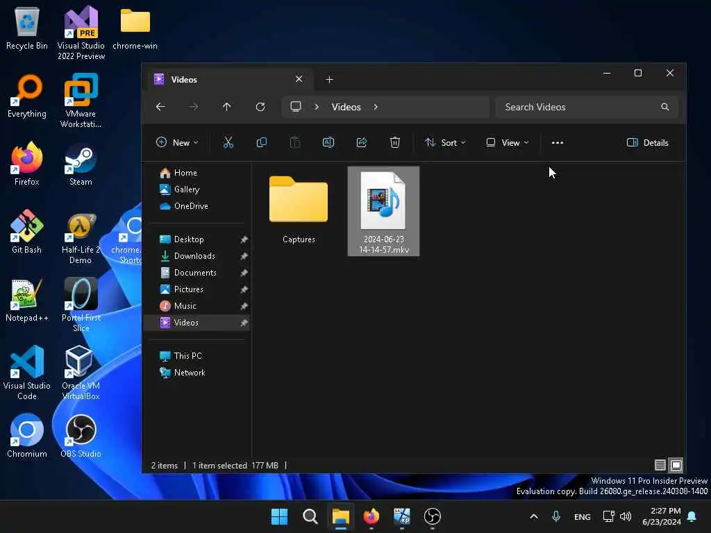Open the Windows Start menu
This screenshot has width=711, height=533.
pos(279,516)
